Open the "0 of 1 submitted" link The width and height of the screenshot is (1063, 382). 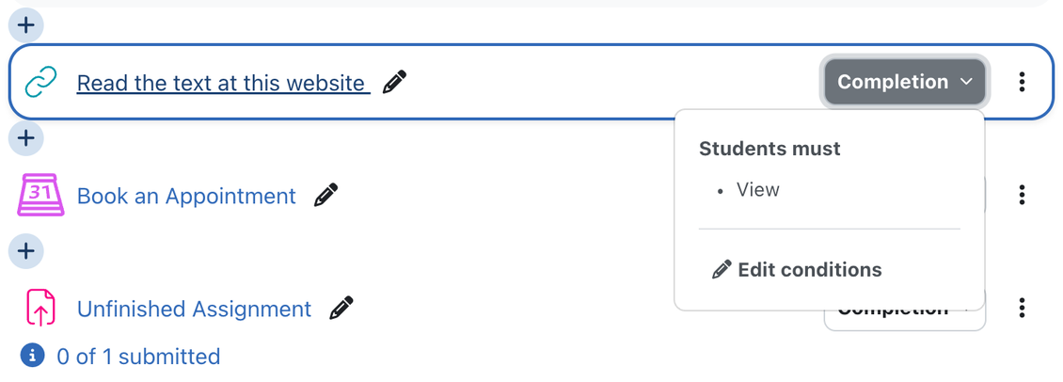click(x=138, y=357)
